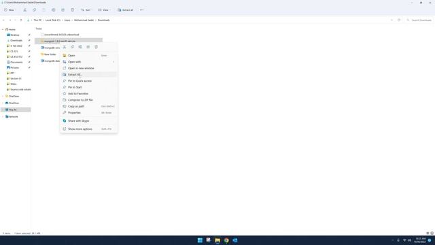Switch to the details view icon in the status bar
The width and height of the screenshot is (435, 245).
[x=428, y=233]
